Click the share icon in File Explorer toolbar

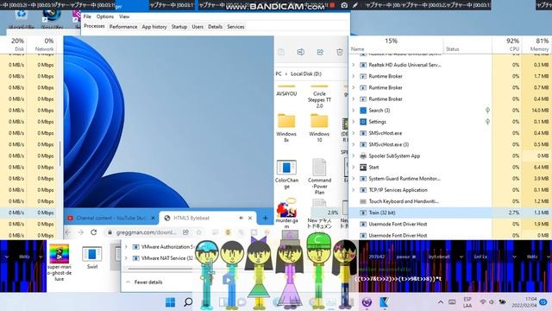tap(320, 52)
